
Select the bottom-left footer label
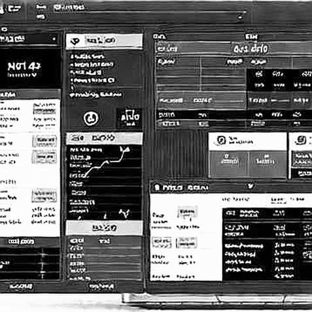click(x=21, y=286)
